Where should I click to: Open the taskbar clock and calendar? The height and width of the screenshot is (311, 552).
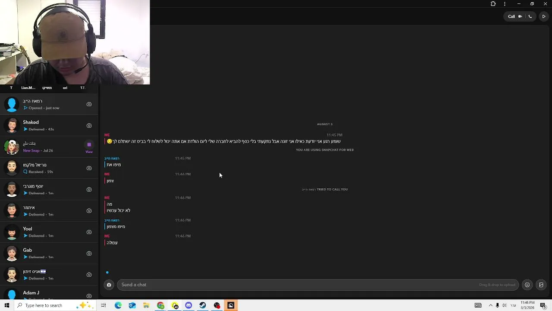527,305
